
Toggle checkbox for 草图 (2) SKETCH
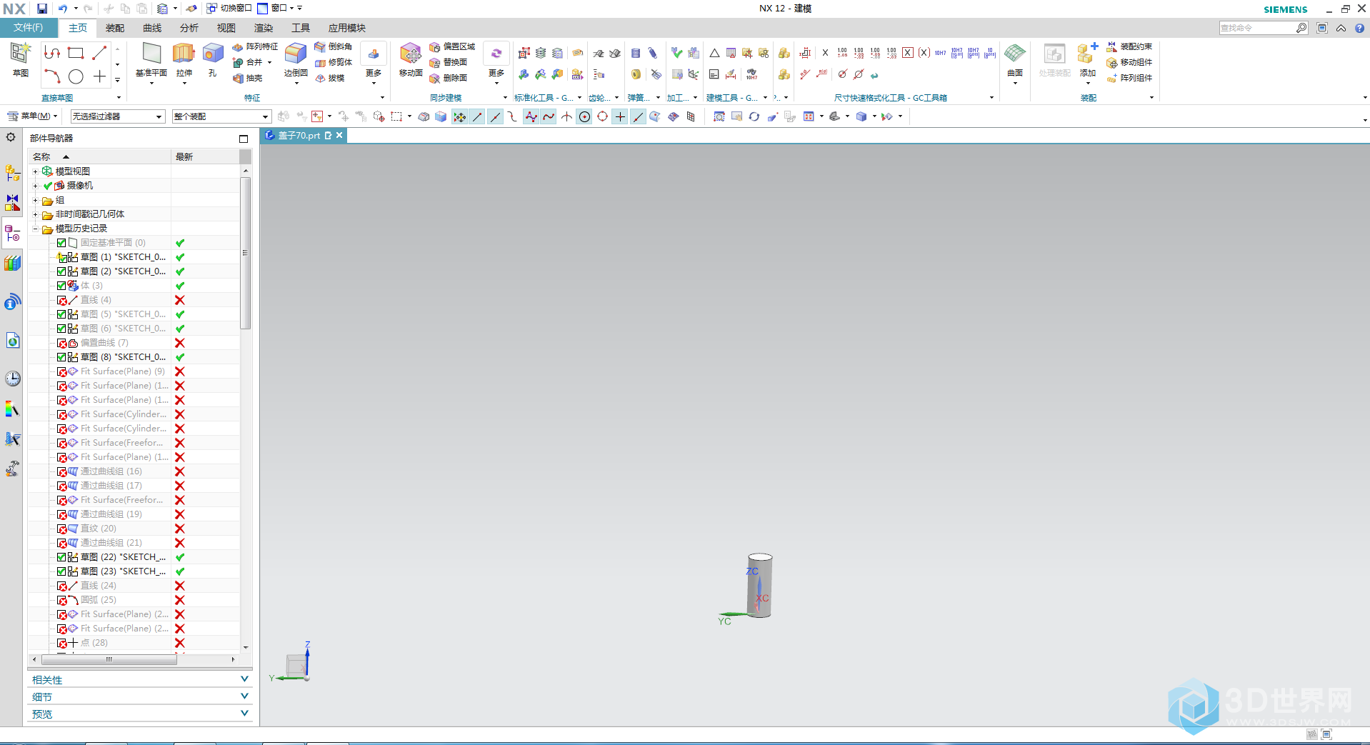[61, 271]
